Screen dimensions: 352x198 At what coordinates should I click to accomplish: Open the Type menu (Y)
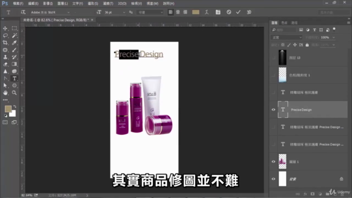78,4
